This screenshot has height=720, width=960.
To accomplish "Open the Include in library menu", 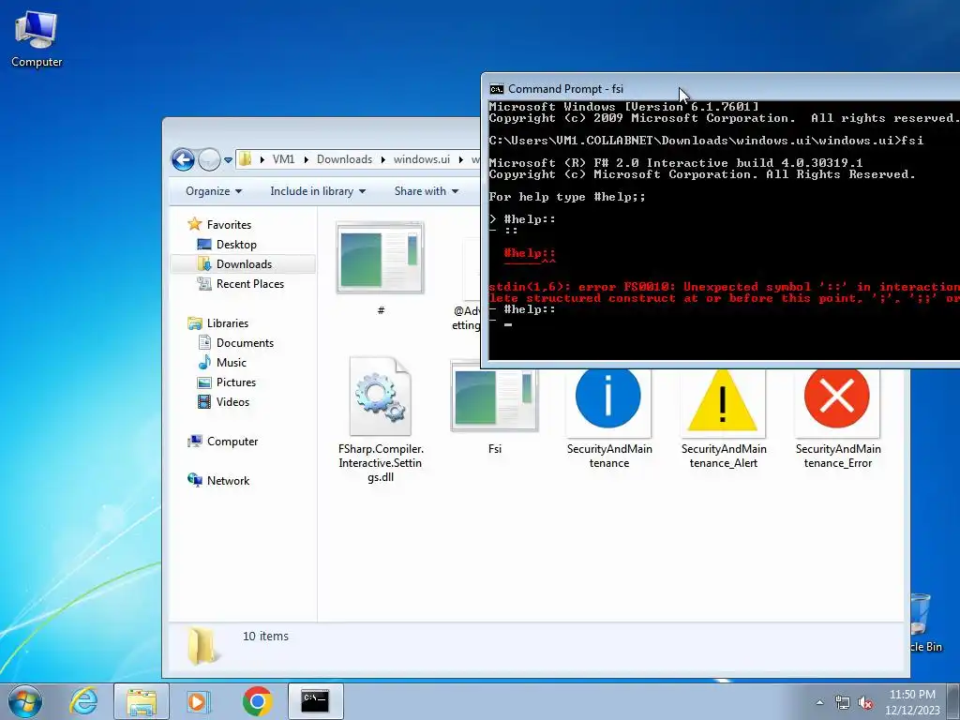I will tap(318, 191).
